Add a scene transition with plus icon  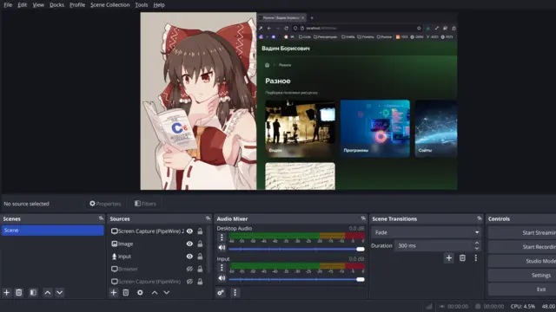point(449,258)
